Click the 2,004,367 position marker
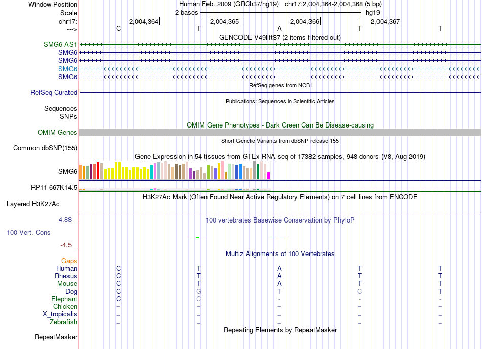Screen dimensions: 482x349 pos(385,21)
